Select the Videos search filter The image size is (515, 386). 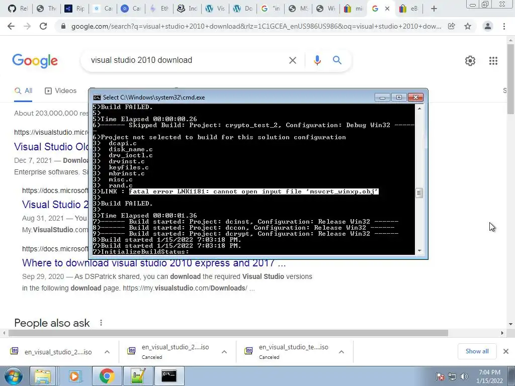click(60, 91)
